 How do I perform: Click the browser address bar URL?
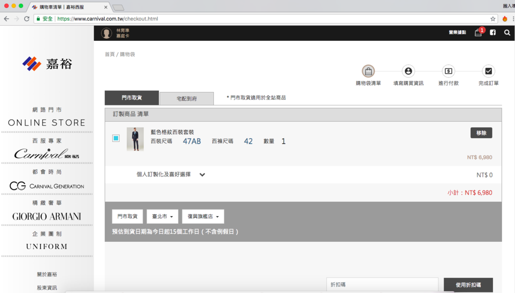[108, 19]
